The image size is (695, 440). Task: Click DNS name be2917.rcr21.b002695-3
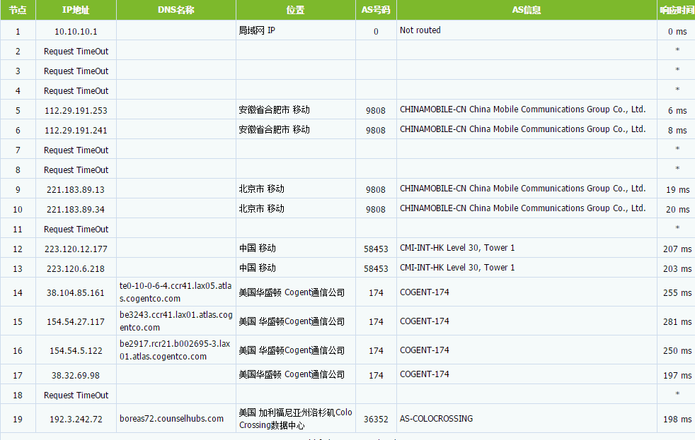(x=175, y=350)
